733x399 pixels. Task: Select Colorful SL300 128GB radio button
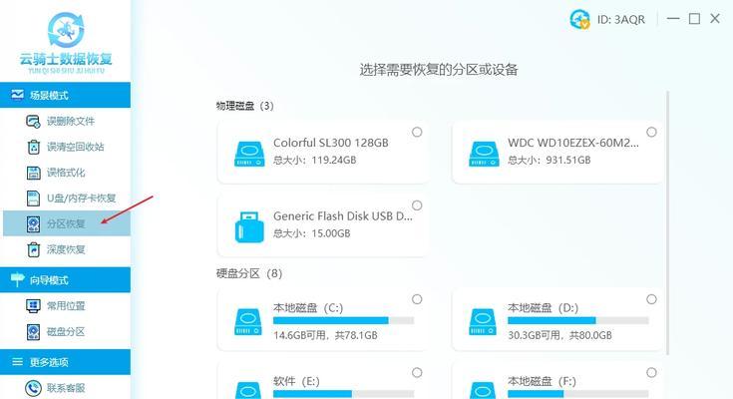tap(417, 132)
